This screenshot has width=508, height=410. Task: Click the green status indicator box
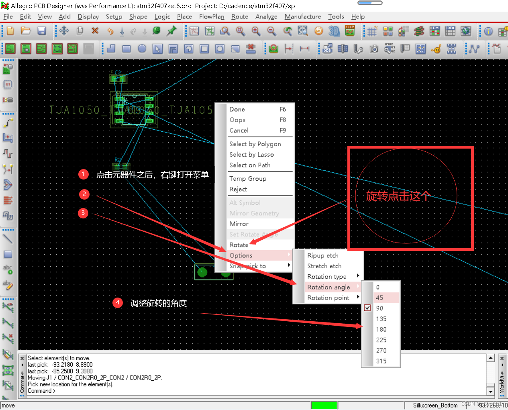[x=324, y=405]
